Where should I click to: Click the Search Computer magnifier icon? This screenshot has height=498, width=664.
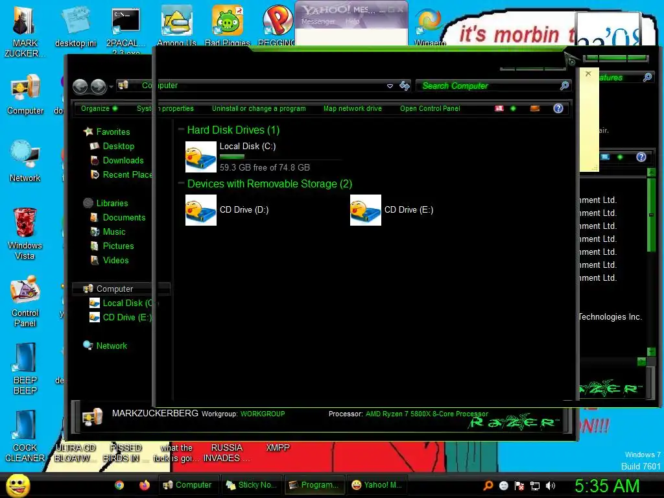[564, 86]
